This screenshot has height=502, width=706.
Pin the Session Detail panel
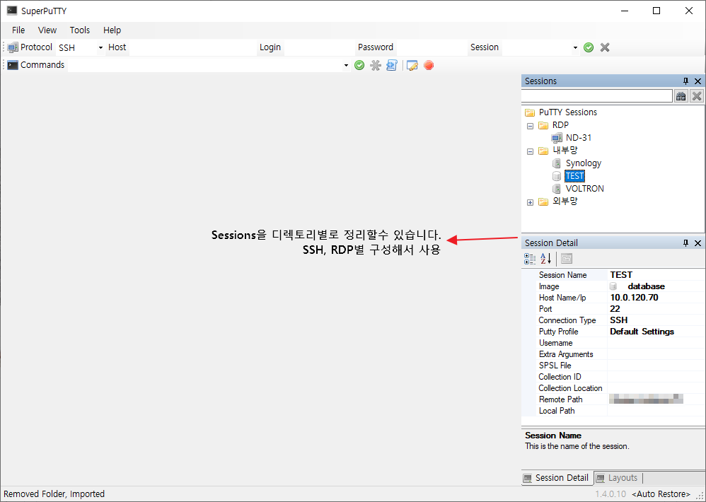[x=685, y=243]
